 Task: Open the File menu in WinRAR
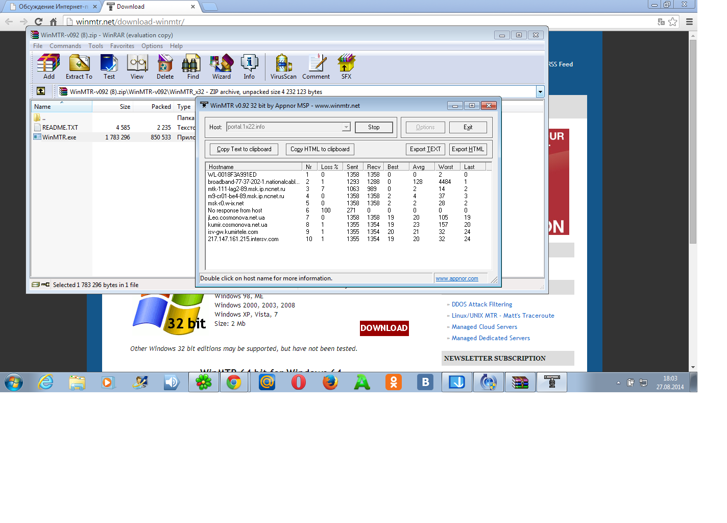[x=38, y=46]
